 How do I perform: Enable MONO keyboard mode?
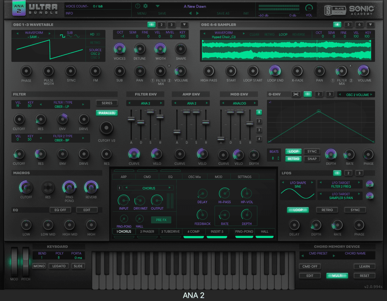(39, 266)
